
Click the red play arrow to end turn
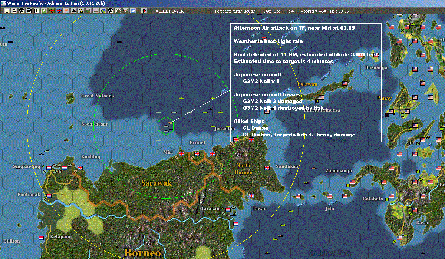click(144, 11)
